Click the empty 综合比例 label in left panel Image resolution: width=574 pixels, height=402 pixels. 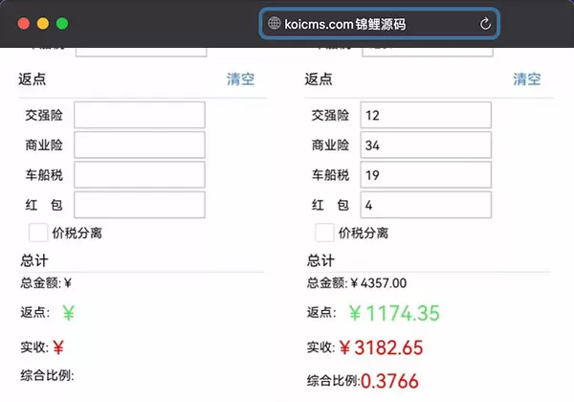[x=47, y=375]
